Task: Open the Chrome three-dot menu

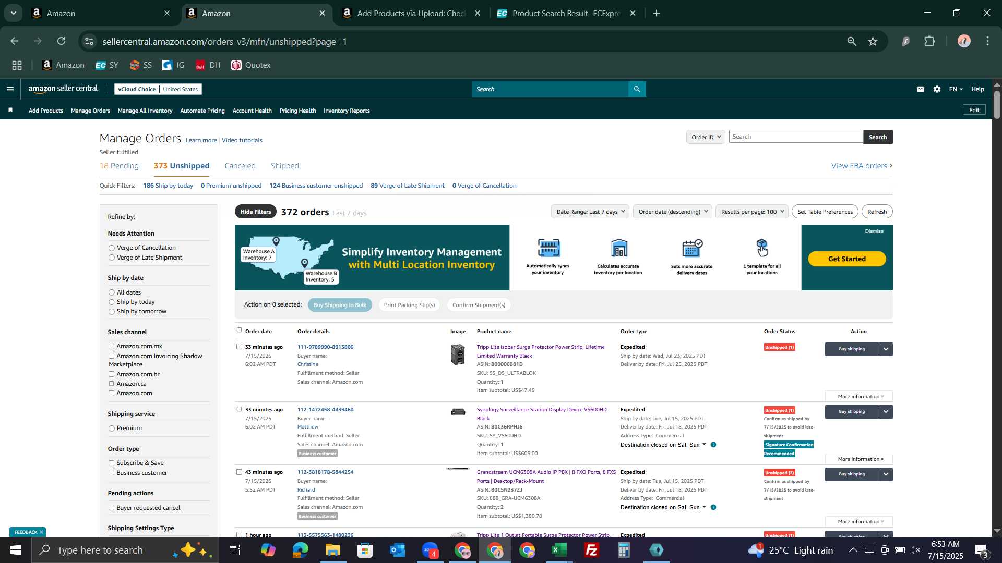Action: (988, 41)
